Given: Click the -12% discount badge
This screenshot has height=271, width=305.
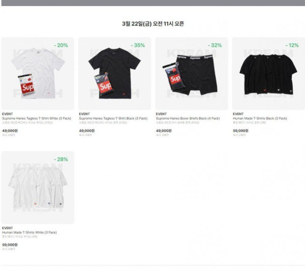Looking at the screenshot, I should [292, 45].
